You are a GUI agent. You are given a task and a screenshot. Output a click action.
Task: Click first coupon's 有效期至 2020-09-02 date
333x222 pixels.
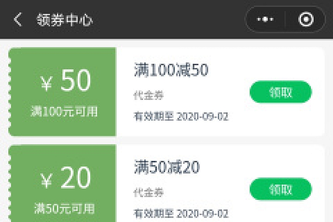(181, 117)
